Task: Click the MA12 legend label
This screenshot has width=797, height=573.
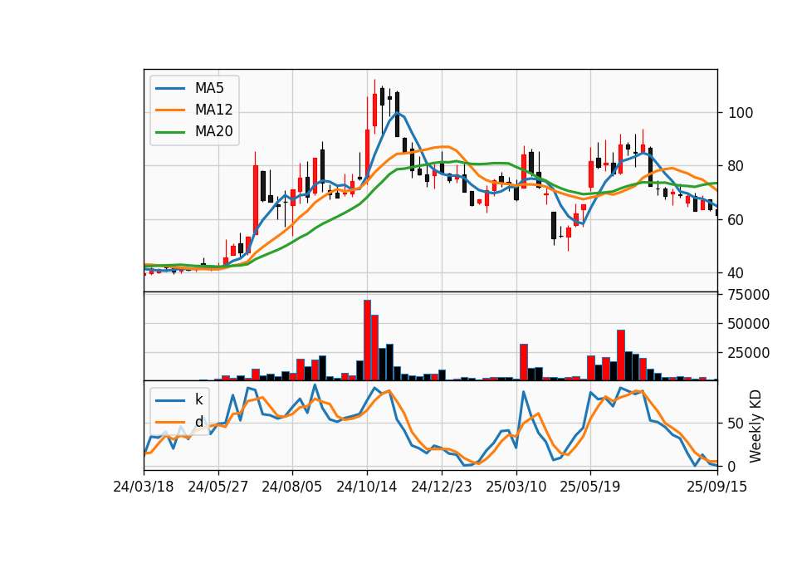Action: (x=213, y=110)
